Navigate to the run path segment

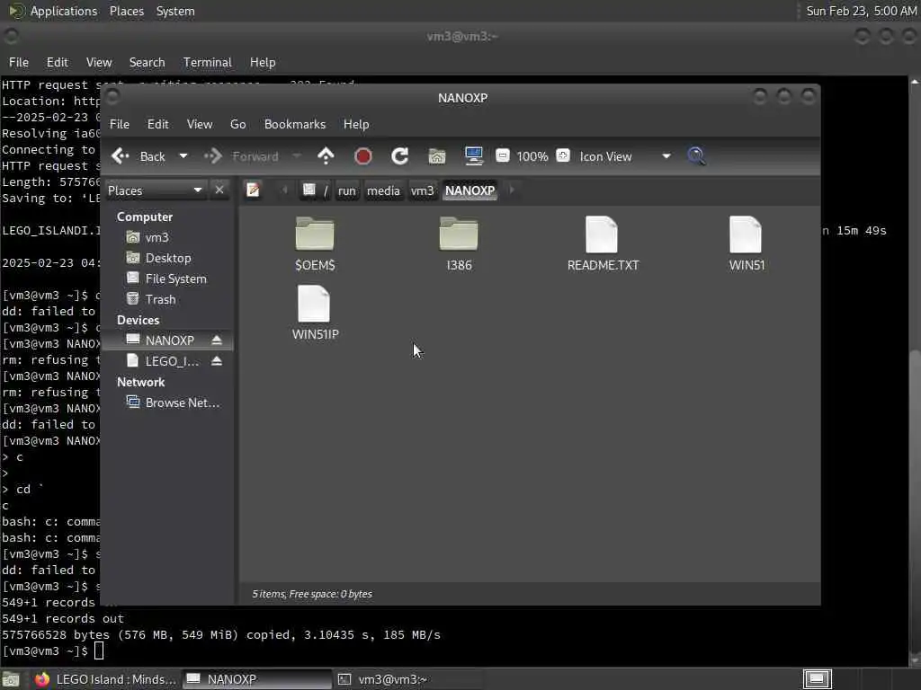point(347,190)
